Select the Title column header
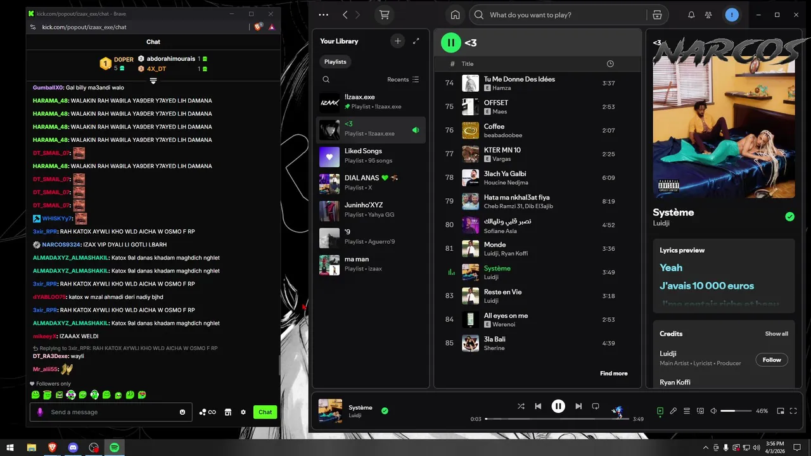 (468, 64)
